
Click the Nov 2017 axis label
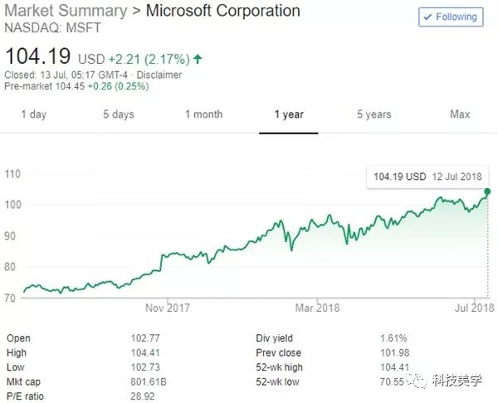pos(167,308)
